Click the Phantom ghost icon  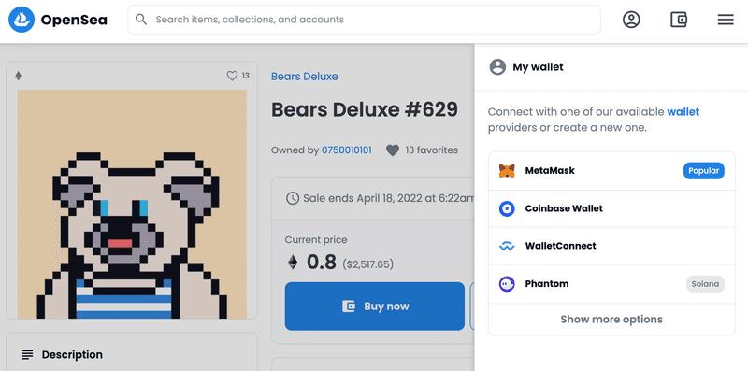pos(507,284)
